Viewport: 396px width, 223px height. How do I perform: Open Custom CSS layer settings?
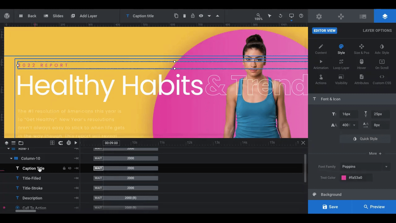click(x=382, y=79)
